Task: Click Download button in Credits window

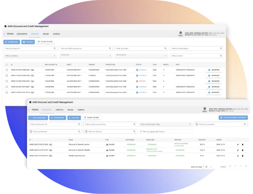Action: [x=12, y=42]
